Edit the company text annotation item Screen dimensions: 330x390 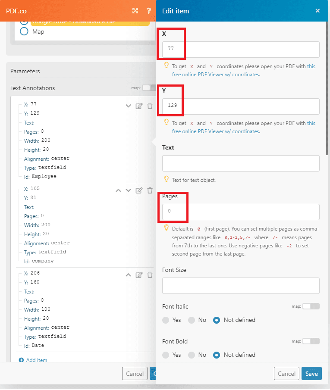click(x=139, y=190)
